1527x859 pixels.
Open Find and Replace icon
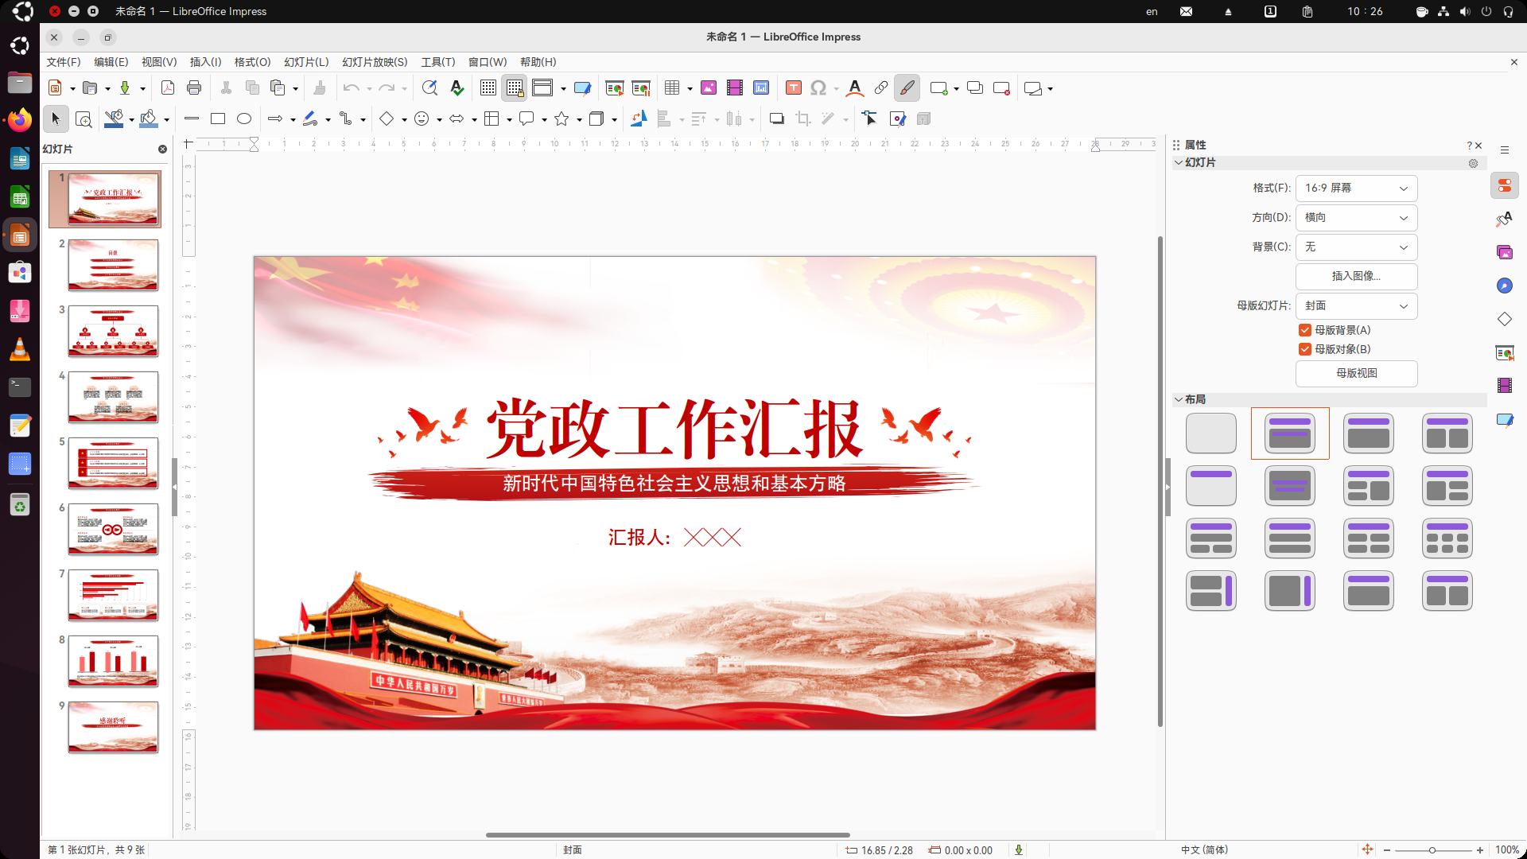point(429,88)
